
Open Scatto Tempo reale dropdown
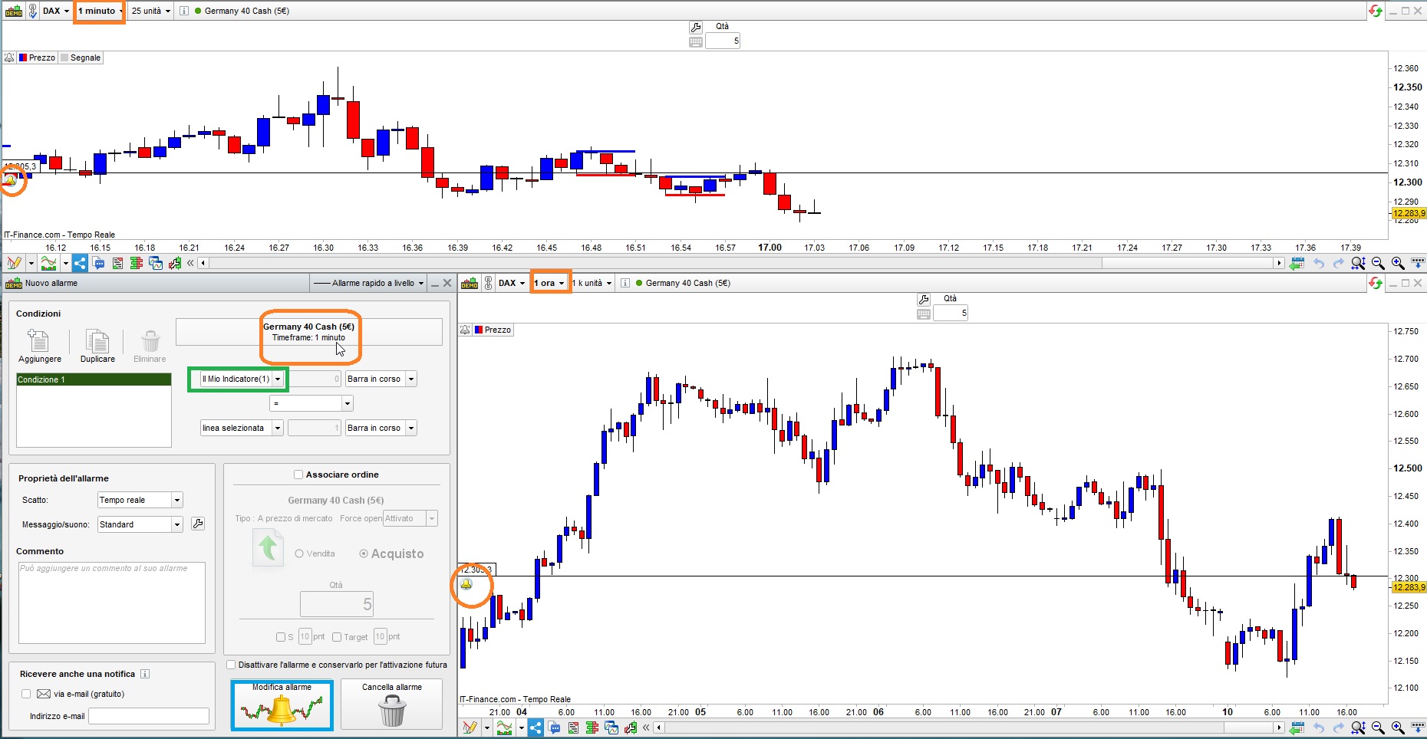140,500
